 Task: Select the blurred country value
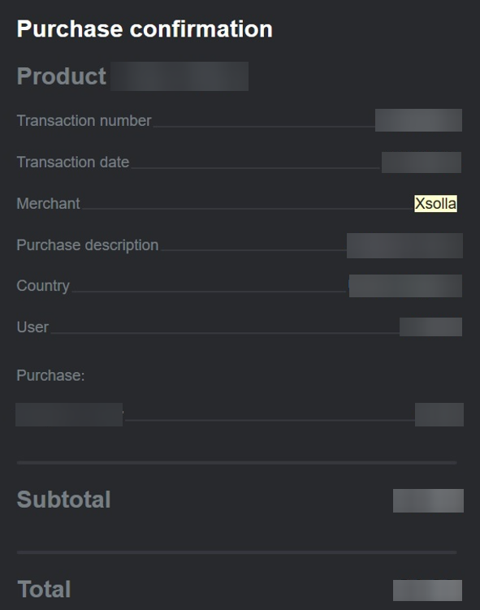pyautogui.click(x=405, y=286)
